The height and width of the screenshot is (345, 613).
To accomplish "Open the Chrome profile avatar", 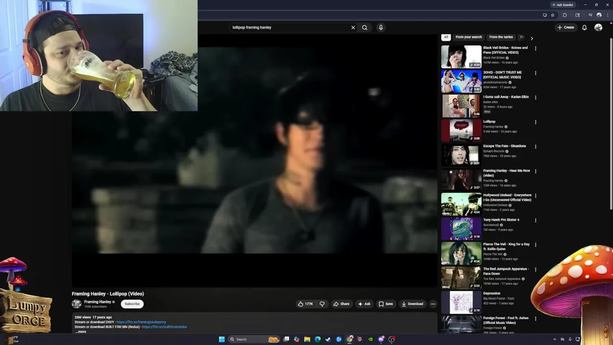I will coord(599,15).
